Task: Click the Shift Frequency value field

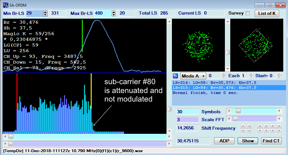Action: pyautogui.click(x=187, y=128)
